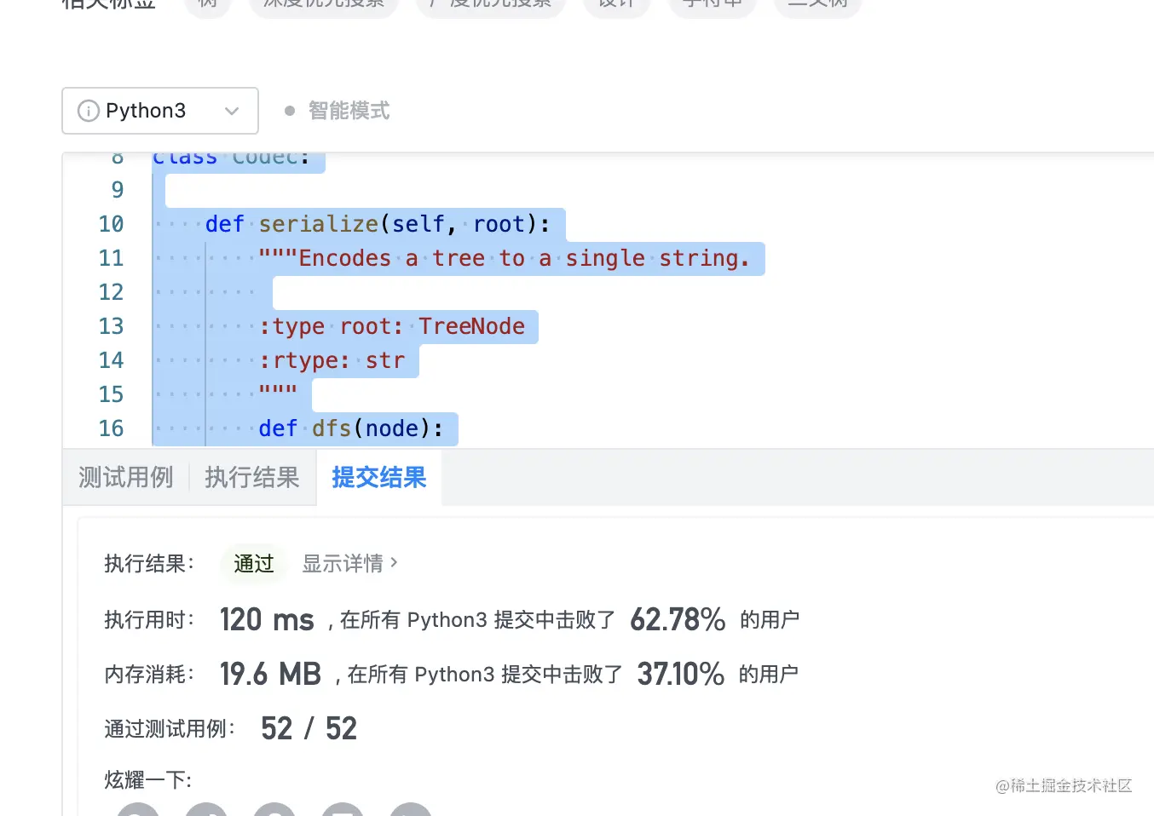Click code line 'def serialize(self, root):'
This screenshot has width=1154, height=816.
tap(378, 224)
